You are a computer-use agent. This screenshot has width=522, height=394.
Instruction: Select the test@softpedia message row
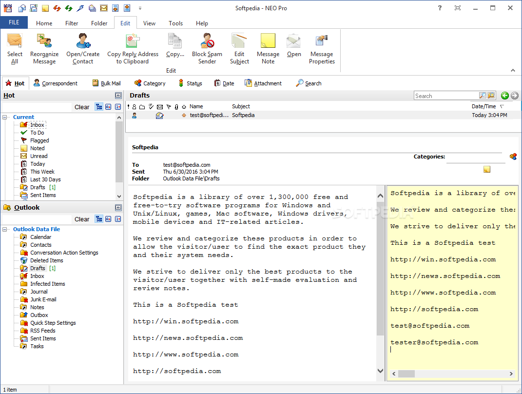tap(323, 115)
